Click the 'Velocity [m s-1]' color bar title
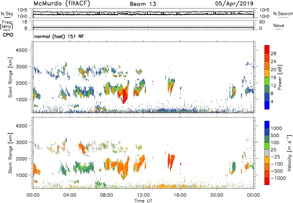293x203 pixels. click(289, 153)
